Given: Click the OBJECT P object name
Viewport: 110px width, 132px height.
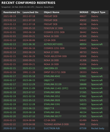Looking at the screenshot, I should 49,80.
